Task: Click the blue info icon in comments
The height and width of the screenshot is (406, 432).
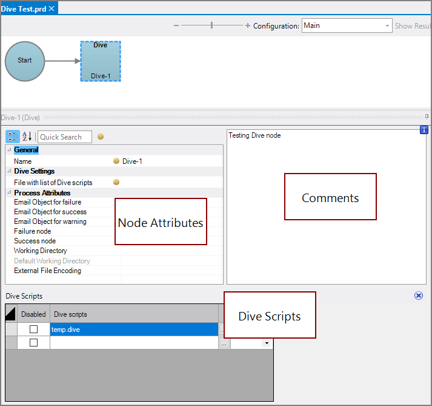Action: click(424, 130)
